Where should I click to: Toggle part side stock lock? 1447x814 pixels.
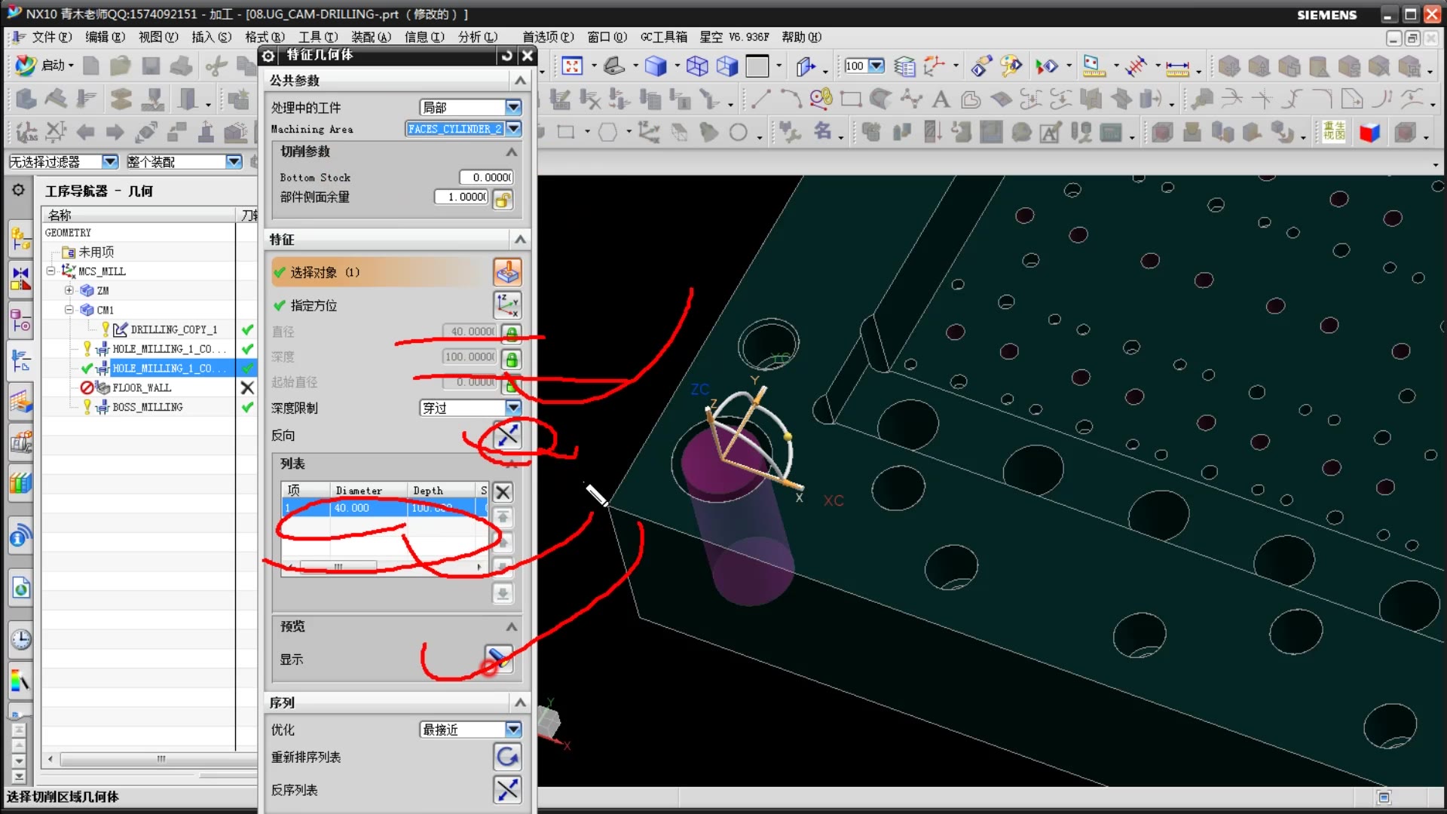tap(503, 199)
